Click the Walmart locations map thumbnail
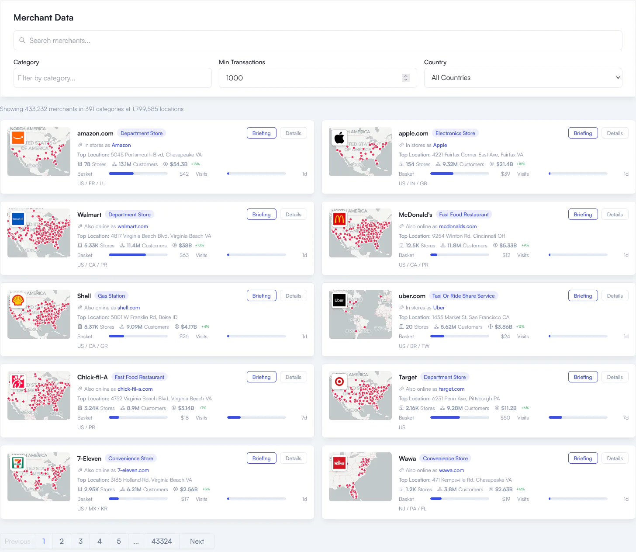 coord(39,233)
